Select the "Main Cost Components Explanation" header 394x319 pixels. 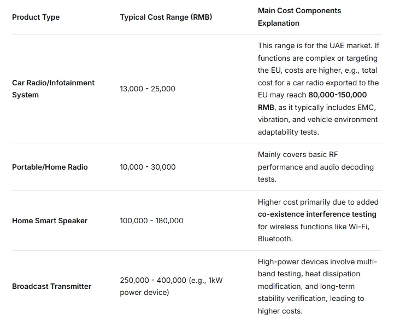pyautogui.click(x=299, y=17)
